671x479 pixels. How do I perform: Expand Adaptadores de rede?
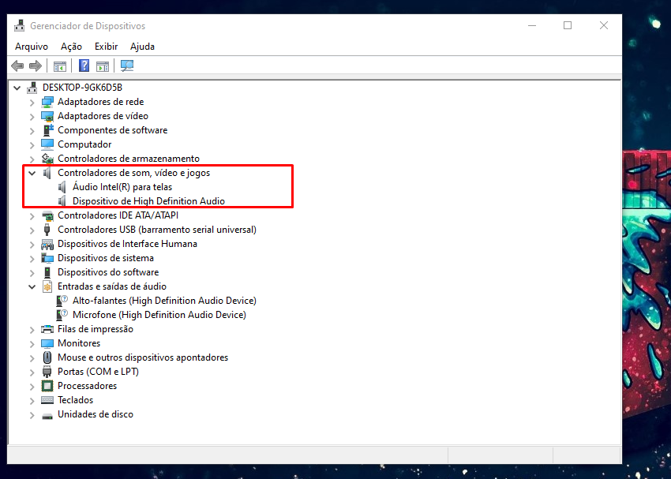point(32,103)
